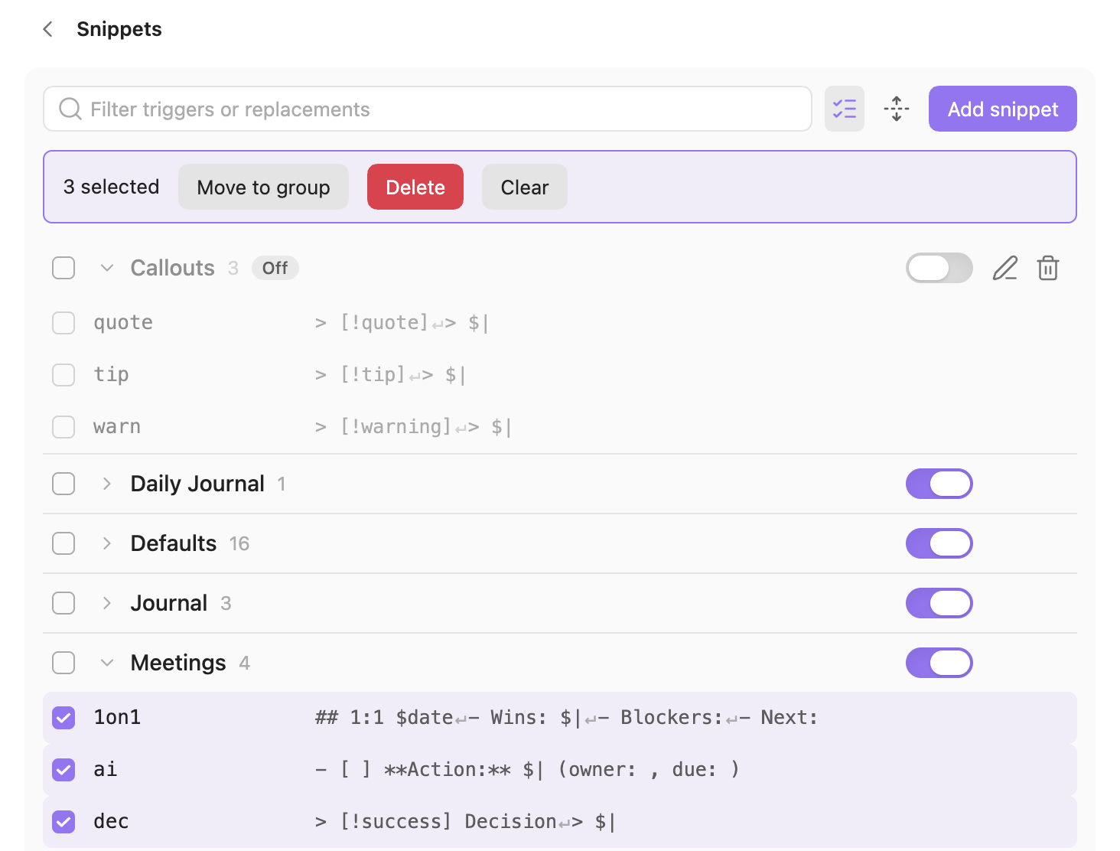Viewport: 1120px width, 851px height.
Task: Click the Add snippet button
Action: pos(1003,109)
